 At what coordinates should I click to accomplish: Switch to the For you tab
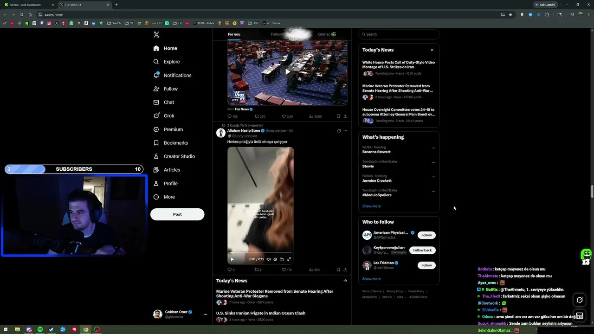(x=234, y=34)
